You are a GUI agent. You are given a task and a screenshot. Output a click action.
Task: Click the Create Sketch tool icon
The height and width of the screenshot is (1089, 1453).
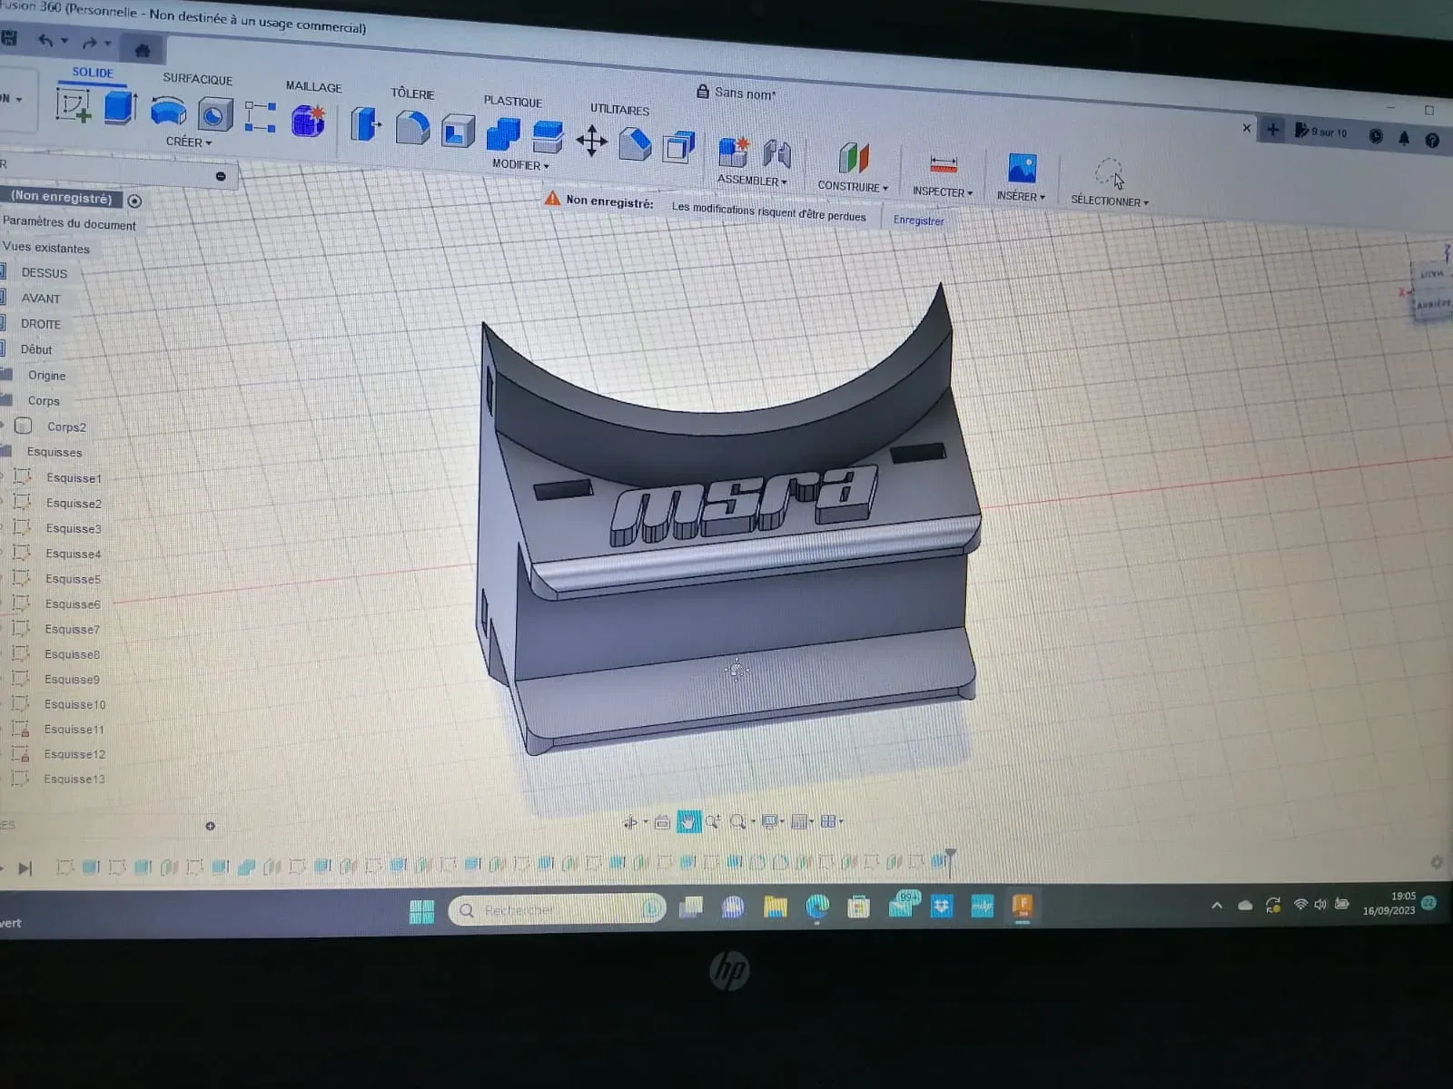pyautogui.click(x=74, y=105)
